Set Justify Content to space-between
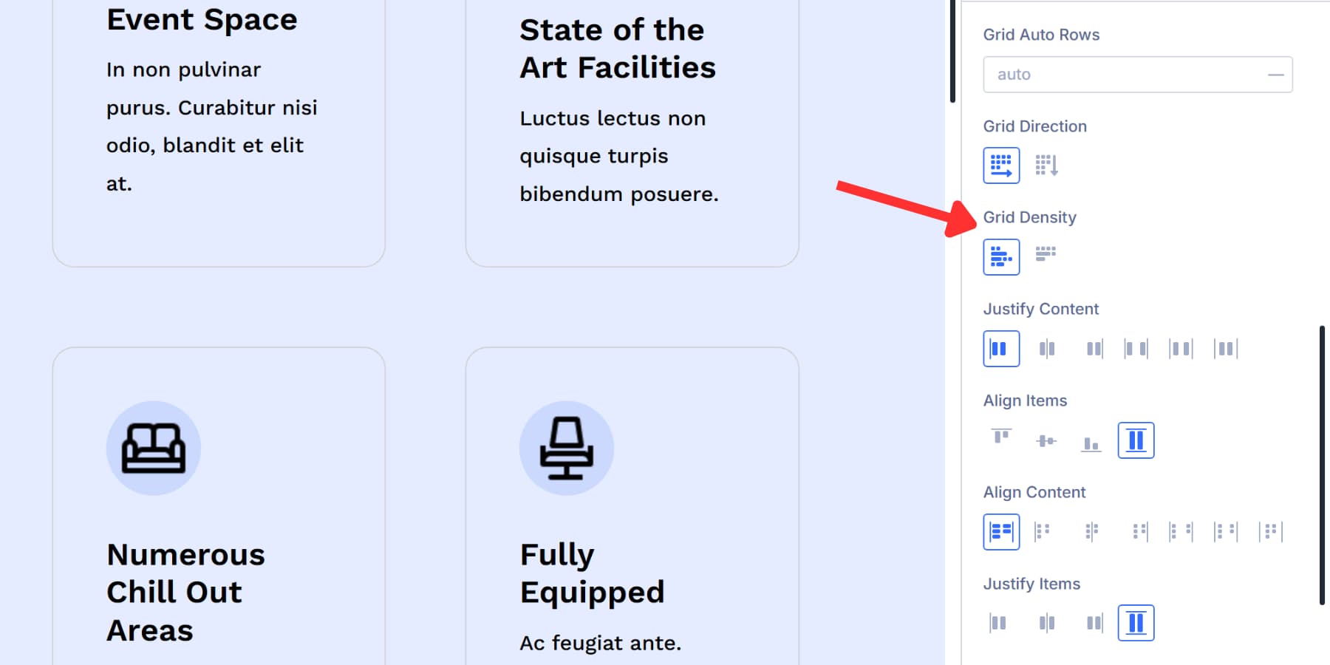 [1136, 348]
